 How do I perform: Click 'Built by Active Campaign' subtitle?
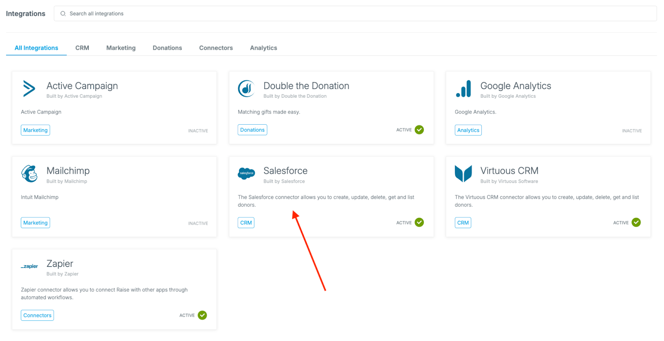[74, 96]
